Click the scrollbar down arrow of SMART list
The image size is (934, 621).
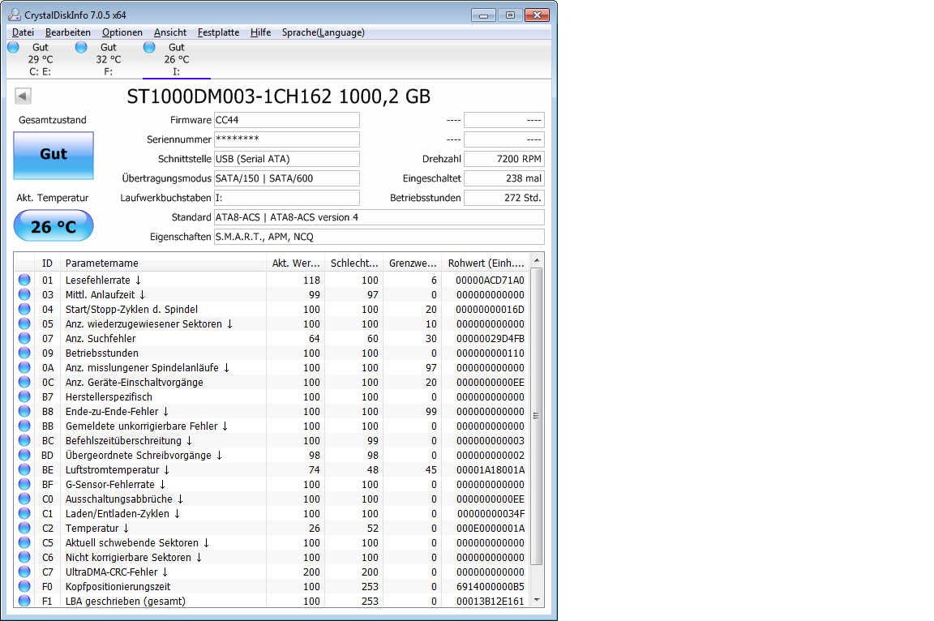click(x=537, y=600)
